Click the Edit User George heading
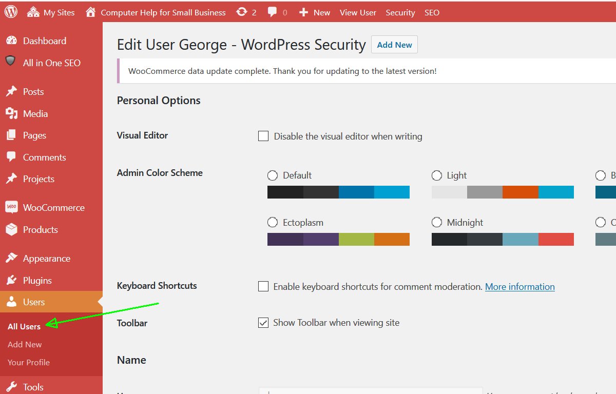The width and height of the screenshot is (616, 394). (x=241, y=45)
